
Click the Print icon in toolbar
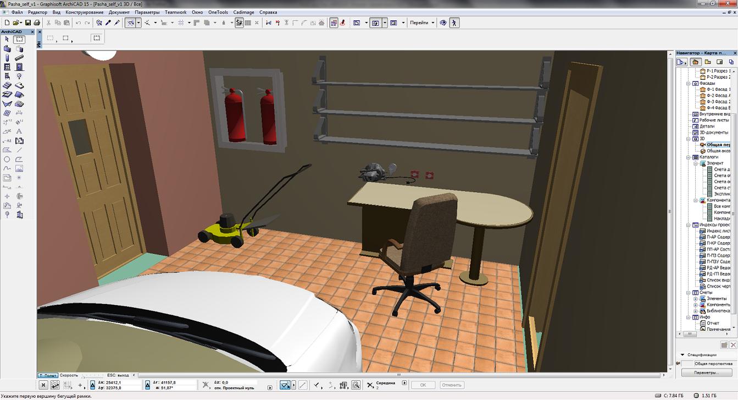click(x=37, y=23)
